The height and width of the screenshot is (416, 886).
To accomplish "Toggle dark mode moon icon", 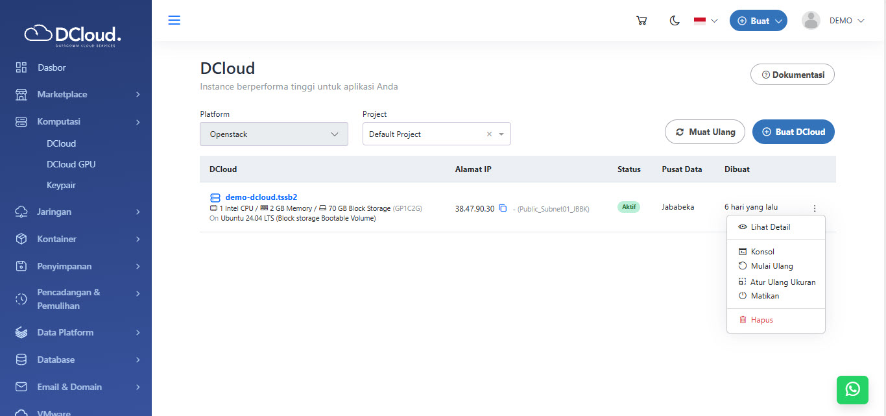I will 675,21.
